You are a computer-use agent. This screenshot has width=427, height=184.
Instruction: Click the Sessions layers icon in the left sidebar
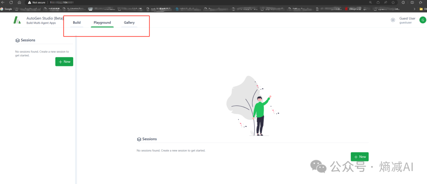17,40
